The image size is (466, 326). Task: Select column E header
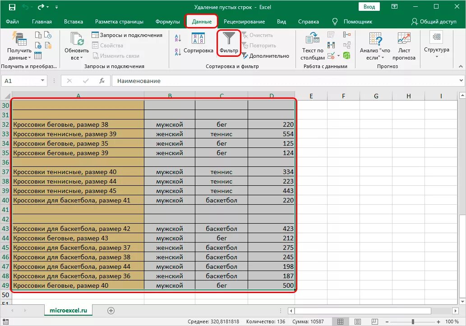311,96
